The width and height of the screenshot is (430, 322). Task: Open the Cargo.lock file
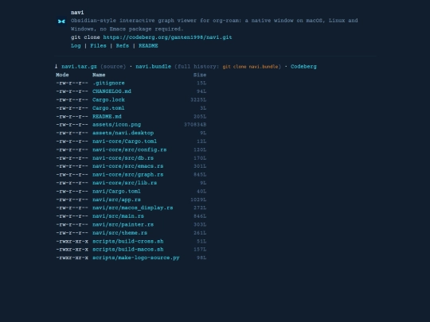tap(108, 99)
